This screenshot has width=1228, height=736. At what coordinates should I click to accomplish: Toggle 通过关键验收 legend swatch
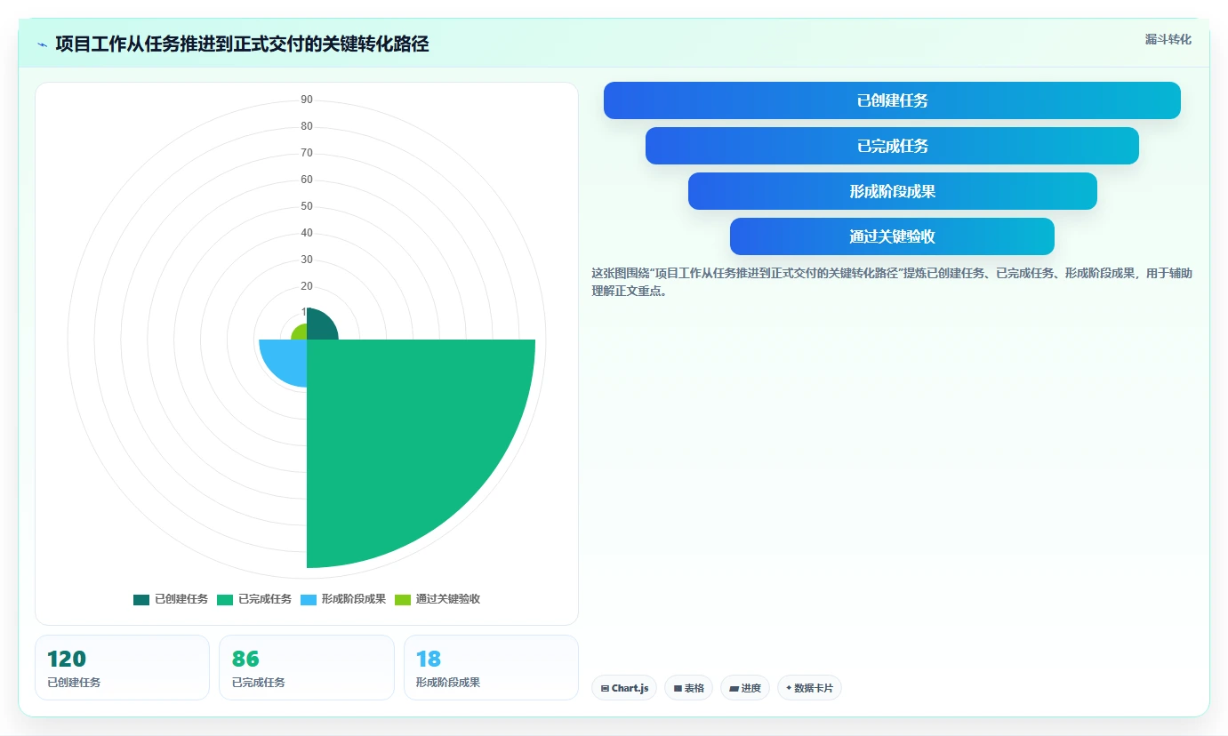[x=403, y=599]
